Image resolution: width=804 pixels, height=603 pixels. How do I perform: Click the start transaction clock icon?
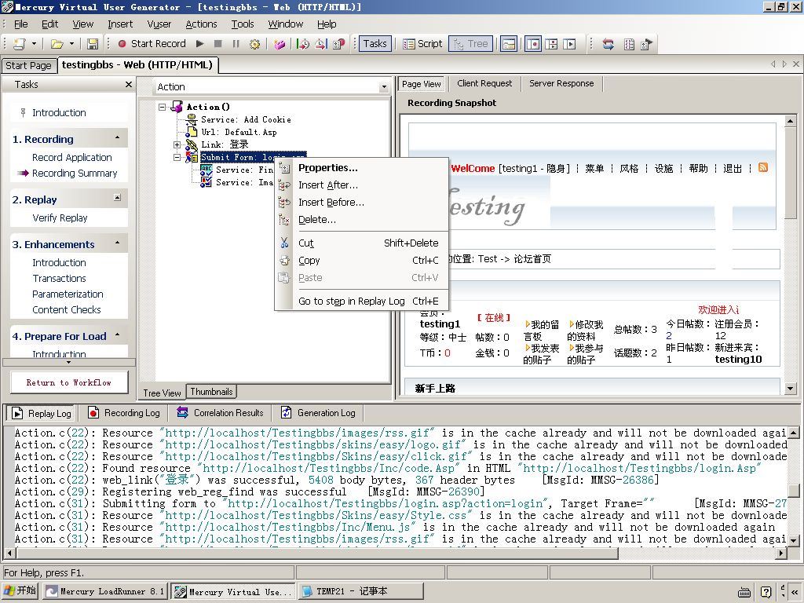pyautogui.click(x=303, y=44)
